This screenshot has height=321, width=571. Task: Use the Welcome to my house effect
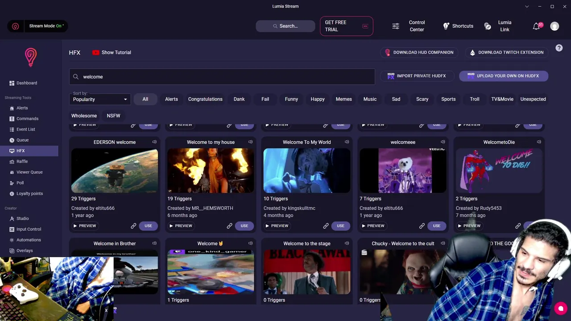tap(244, 226)
